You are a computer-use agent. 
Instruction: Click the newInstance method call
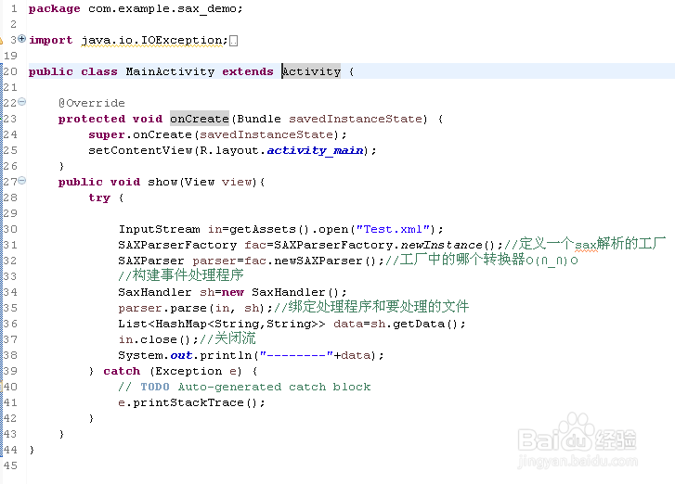[441, 245]
